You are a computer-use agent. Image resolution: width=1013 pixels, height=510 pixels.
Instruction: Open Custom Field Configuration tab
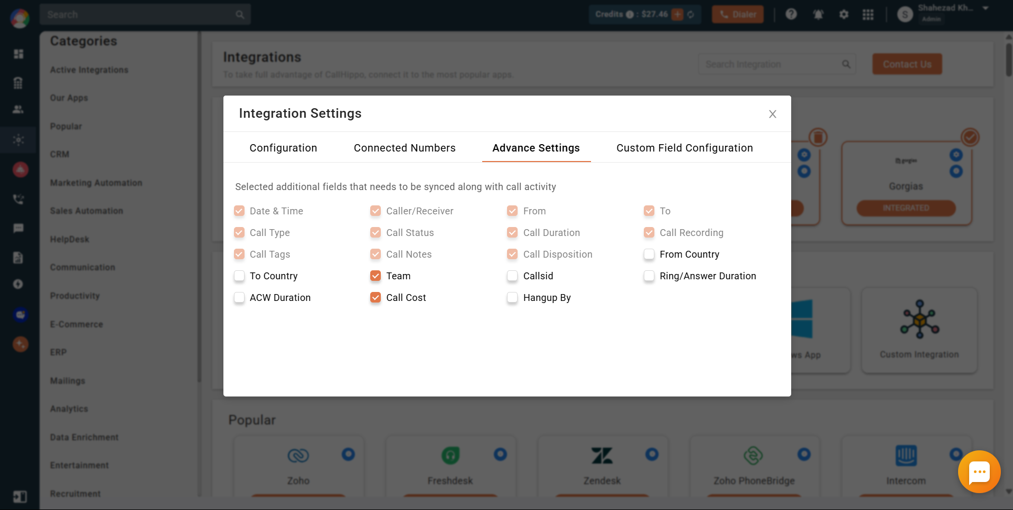[x=684, y=148]
